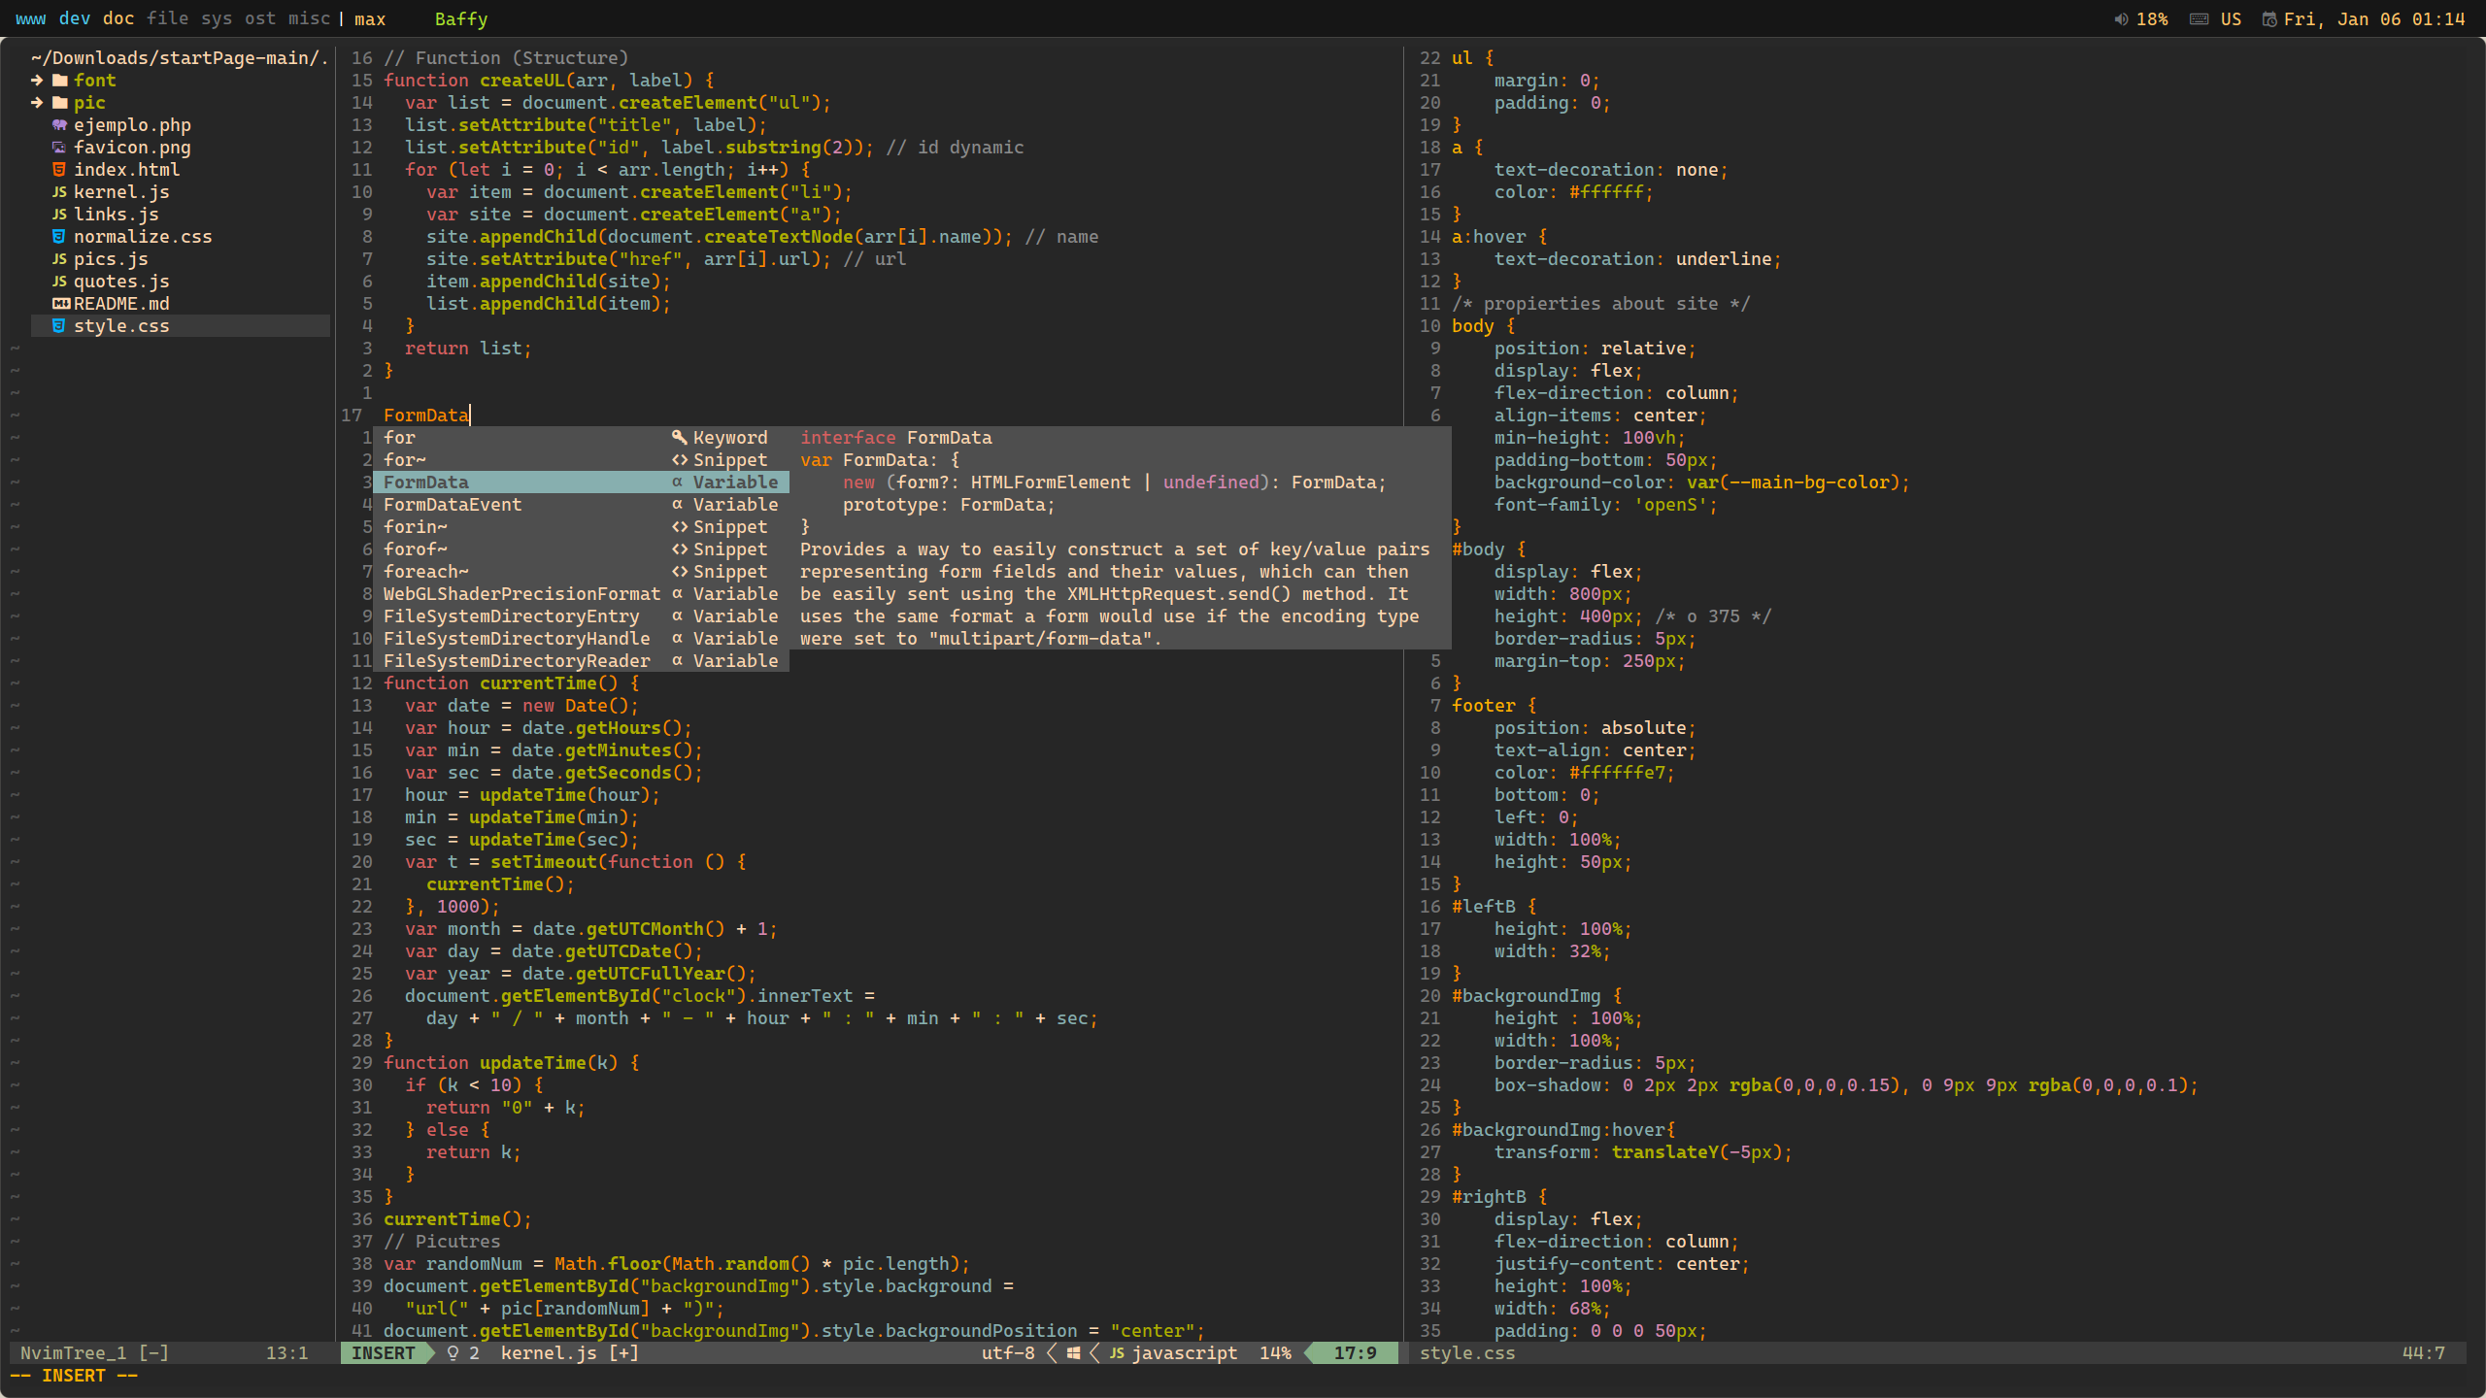Select the FormDataEvent completion item
The width and height of the screenshot is (2486, 1398).
pyautogui.click(x=581, y=505)
